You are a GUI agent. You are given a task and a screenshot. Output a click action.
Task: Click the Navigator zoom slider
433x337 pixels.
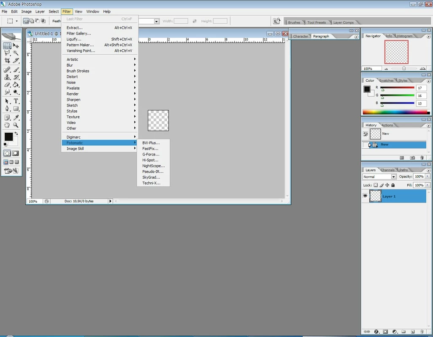[x=404, y=68]
